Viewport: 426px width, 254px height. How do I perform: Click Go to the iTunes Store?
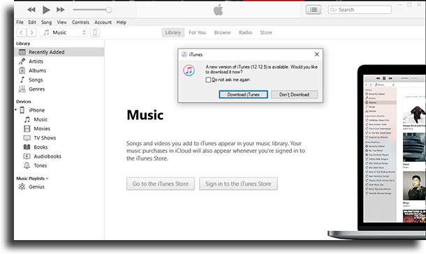[161, 184]
